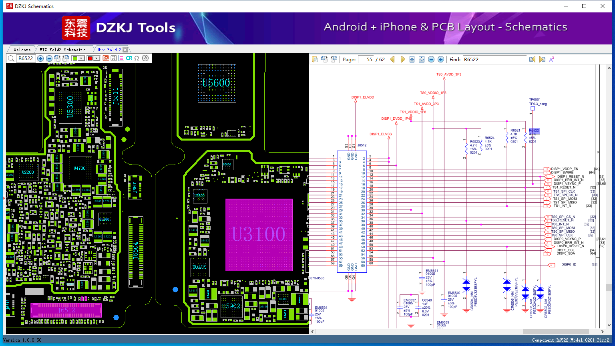Close the Mix Fold 2 tab

pos(125,50)
